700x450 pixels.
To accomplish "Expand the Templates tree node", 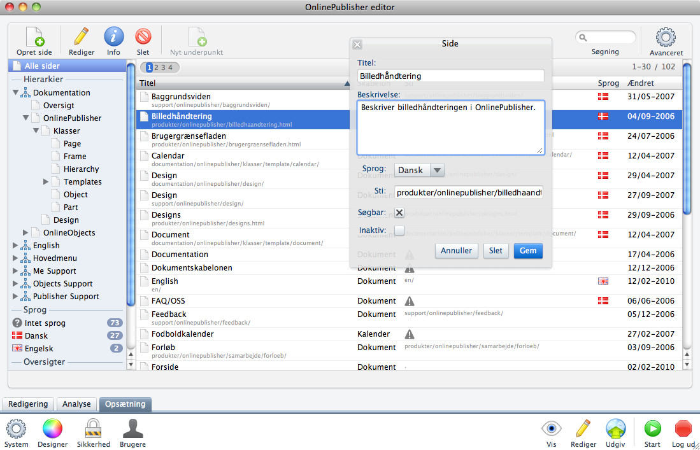I will point(46,182).
